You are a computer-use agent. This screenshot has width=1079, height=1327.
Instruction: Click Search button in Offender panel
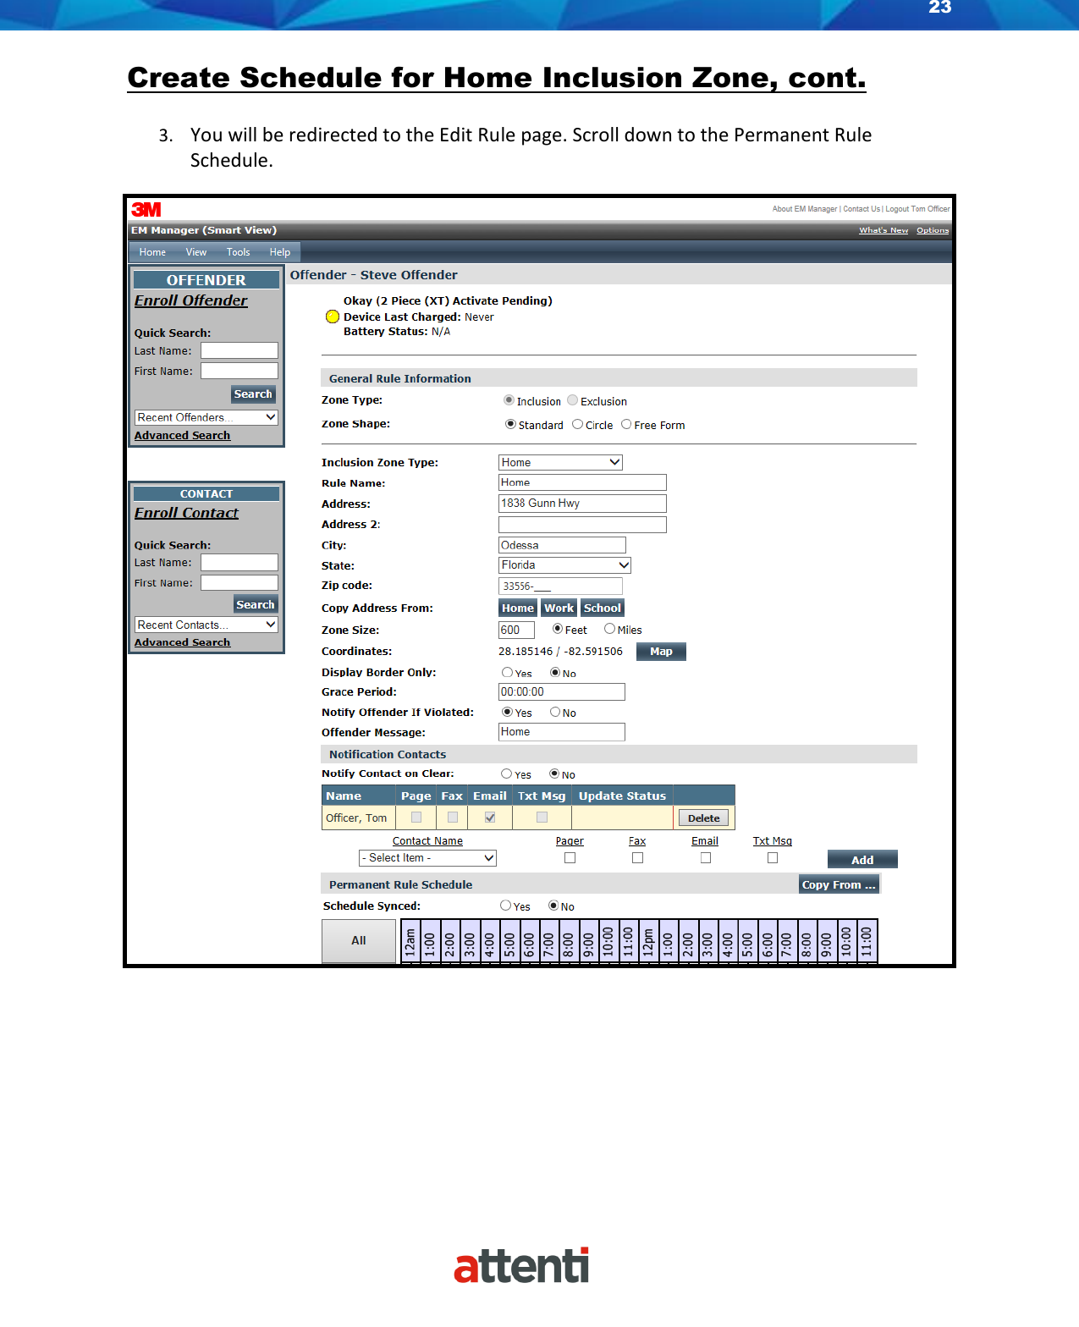click(x=253, y=394)
